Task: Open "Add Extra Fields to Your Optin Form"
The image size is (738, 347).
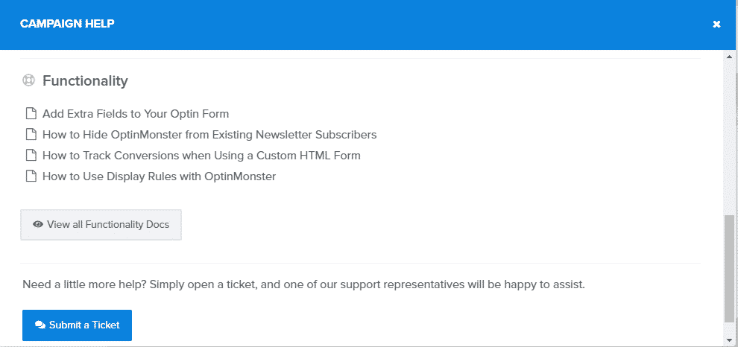Action: [x=136, y=114]
